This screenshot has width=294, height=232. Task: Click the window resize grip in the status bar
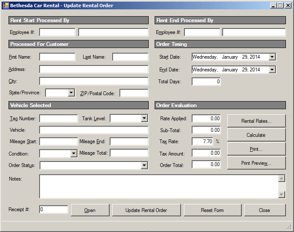289,227
